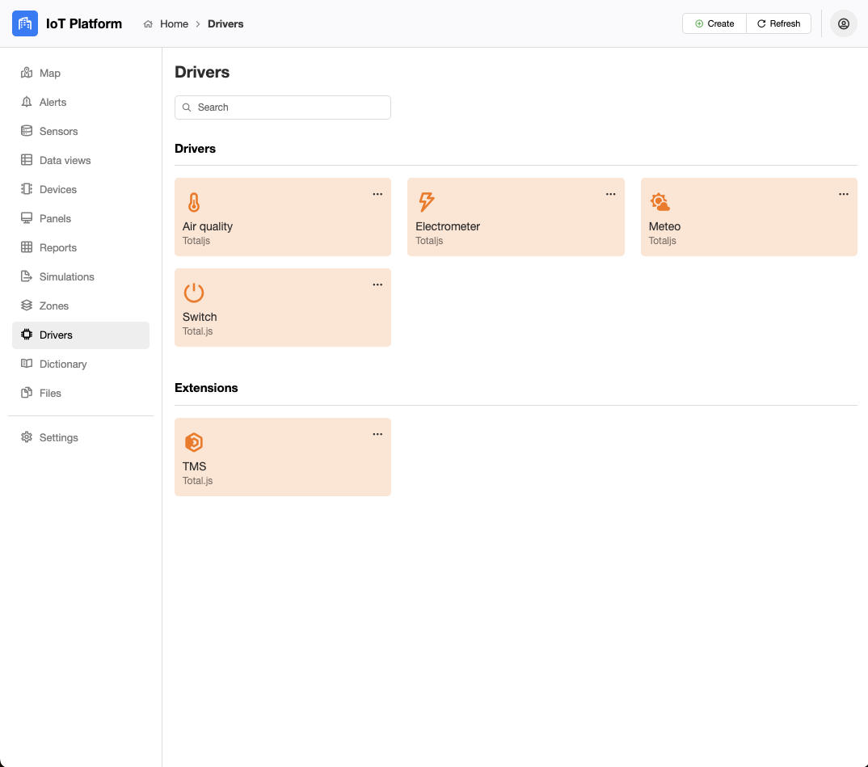Click the Meteo sun-cloud icon
868x767 pixels.
(x=659, y=202)
